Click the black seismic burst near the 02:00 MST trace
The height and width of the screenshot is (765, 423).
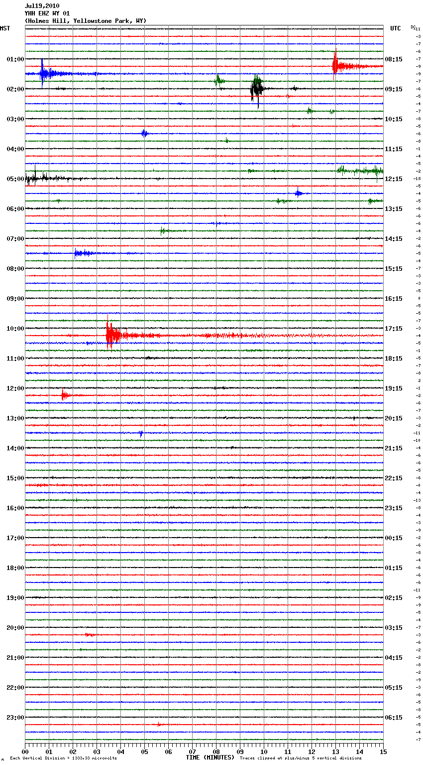click(x=257, y=90)
